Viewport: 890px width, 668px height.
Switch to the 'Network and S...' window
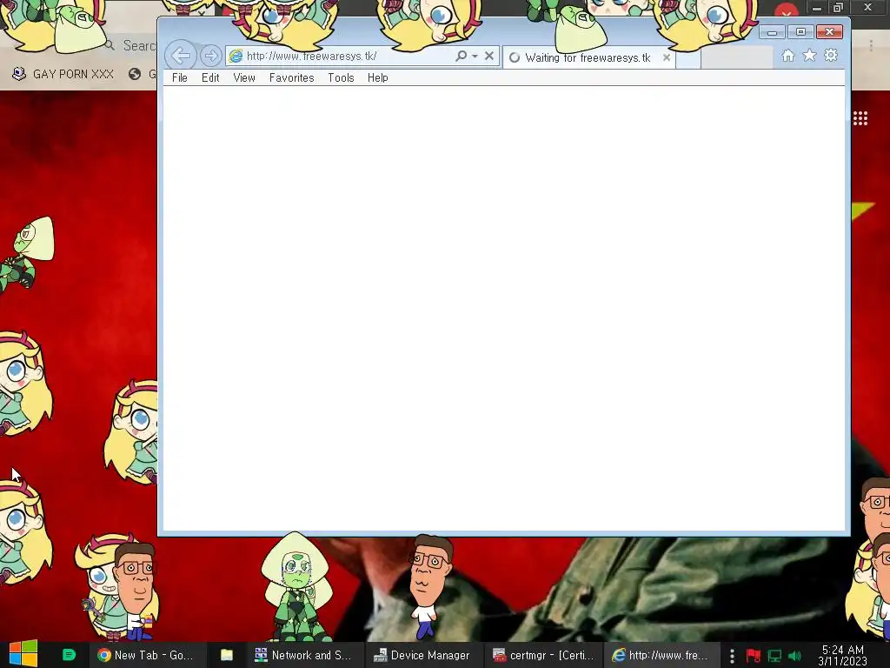pyautogui.click(x=303, y=655)
